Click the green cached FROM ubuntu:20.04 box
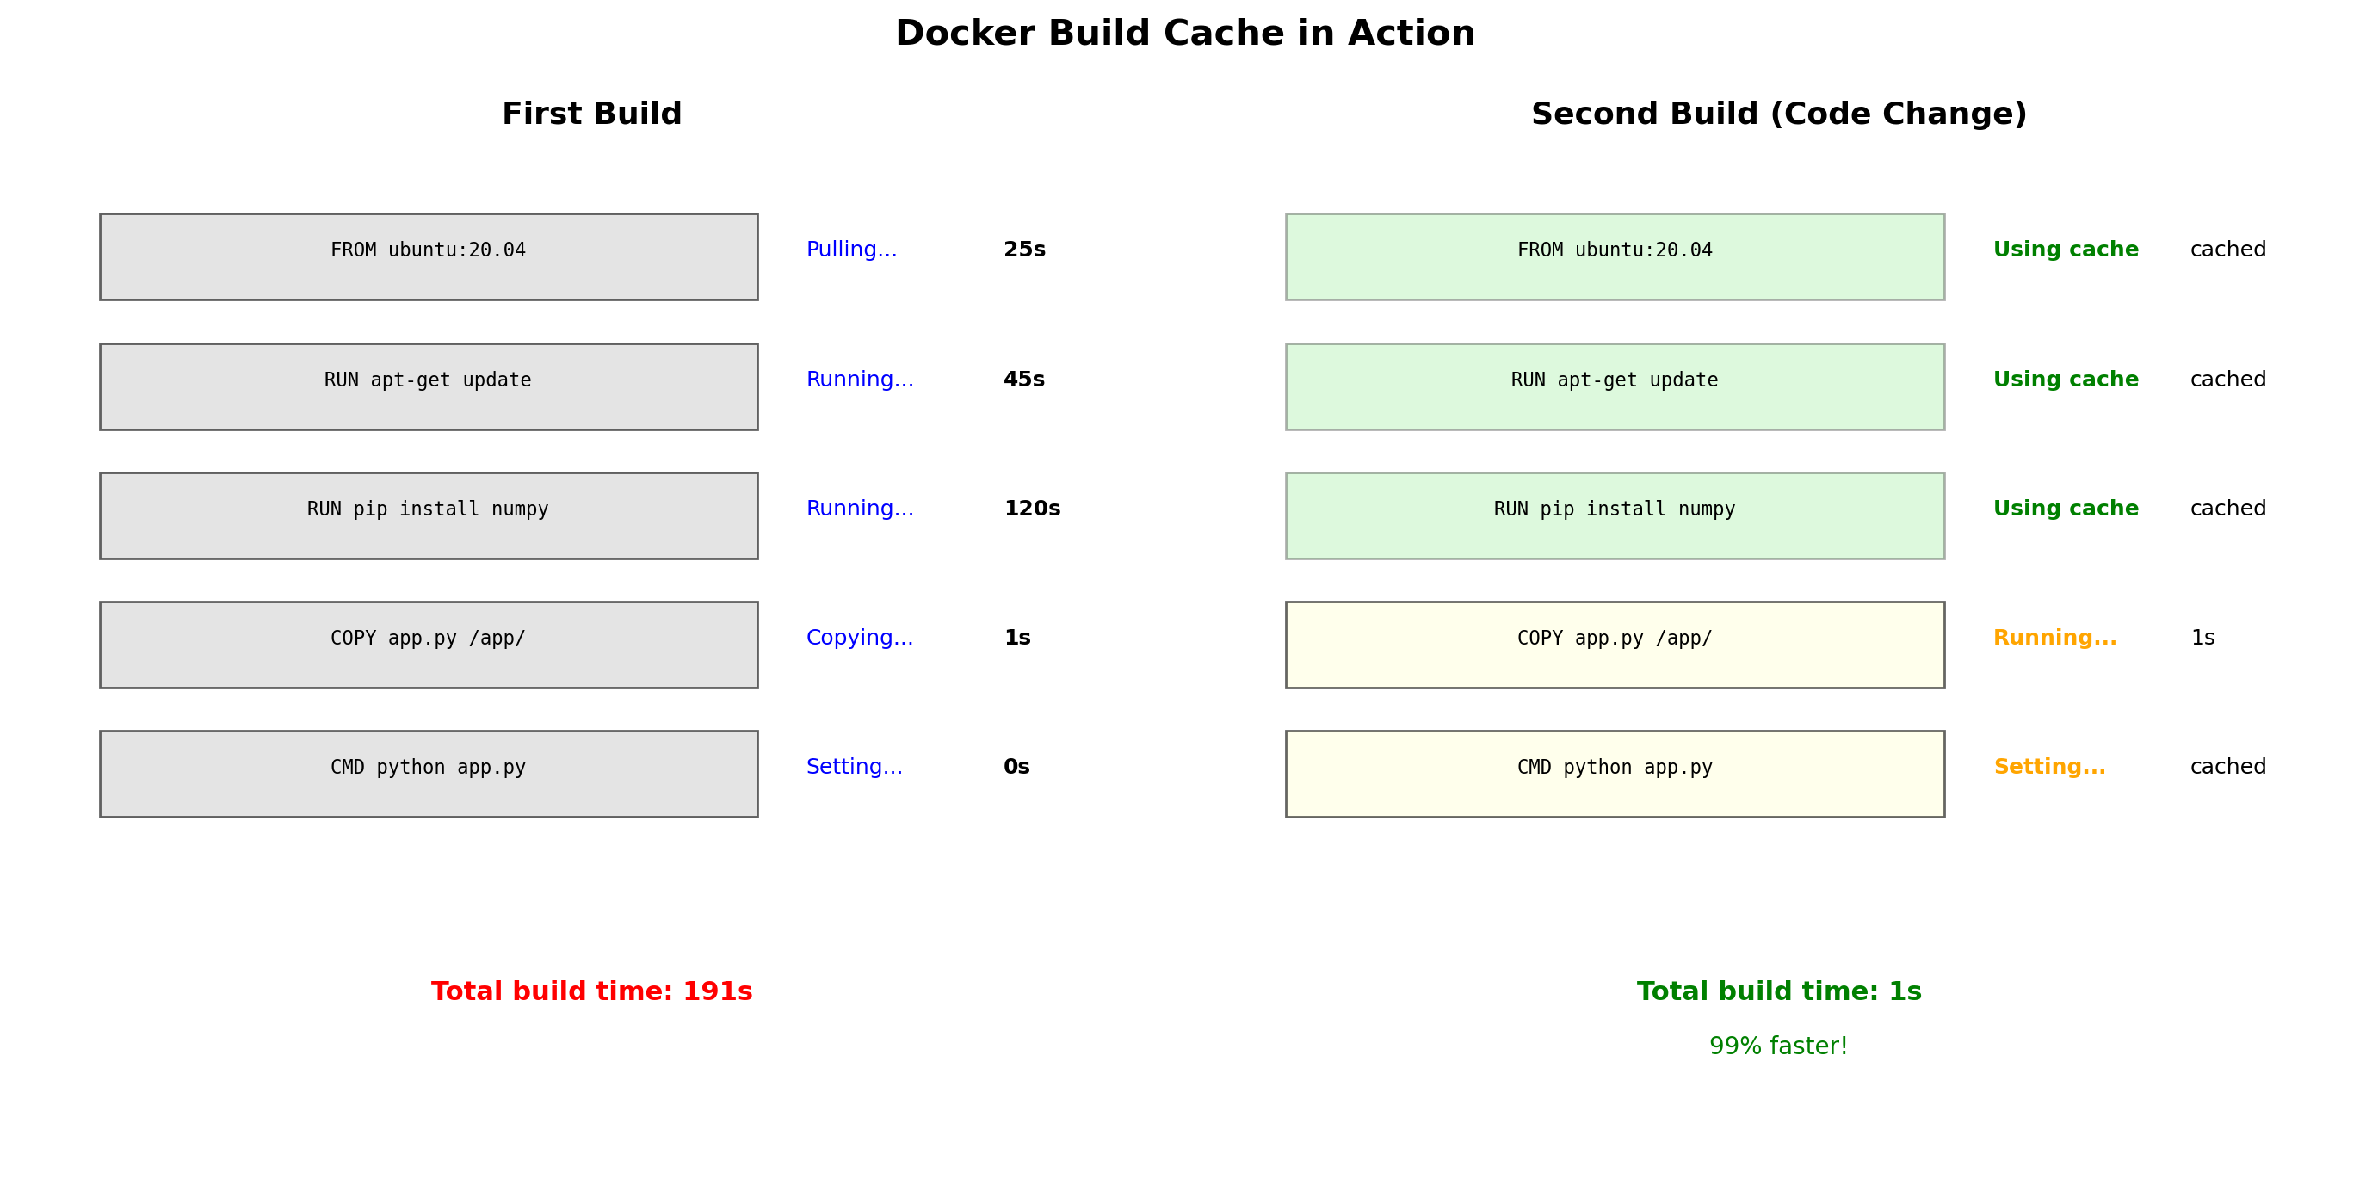 click(x=1614, y=256)
